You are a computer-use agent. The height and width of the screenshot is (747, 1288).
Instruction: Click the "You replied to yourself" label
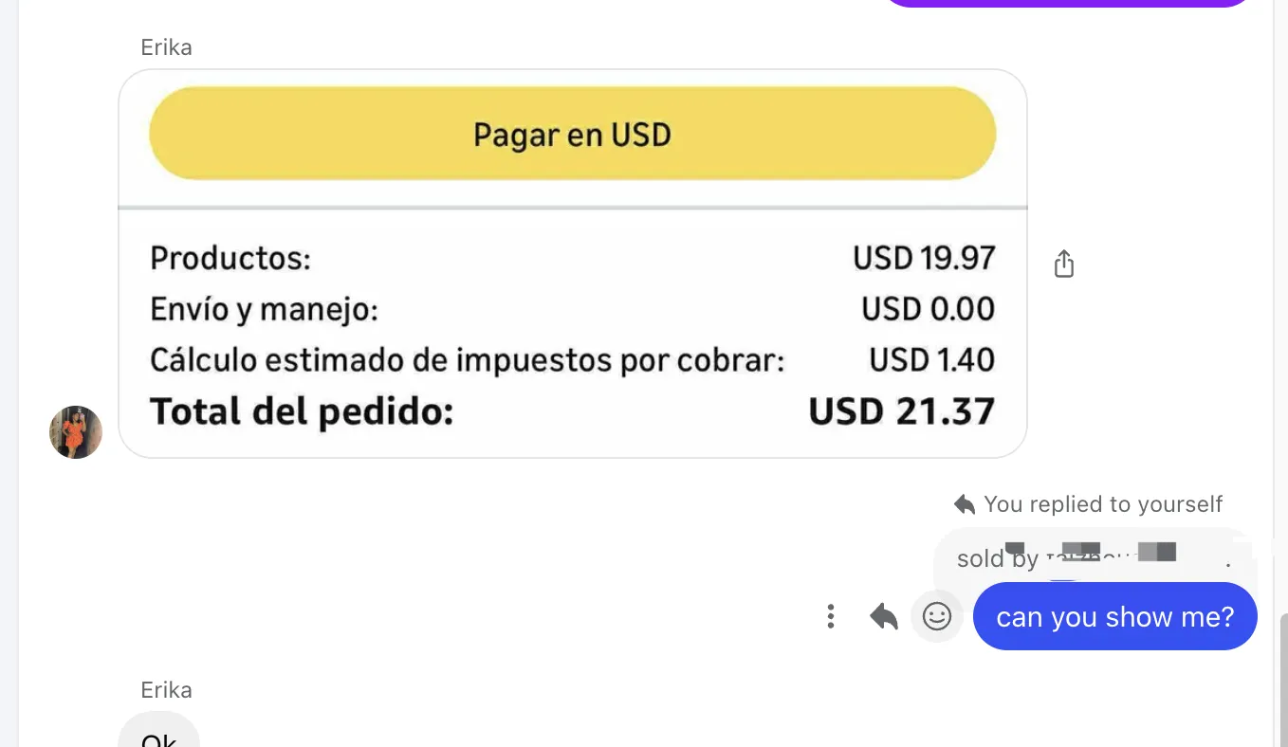pos(1103,503)
